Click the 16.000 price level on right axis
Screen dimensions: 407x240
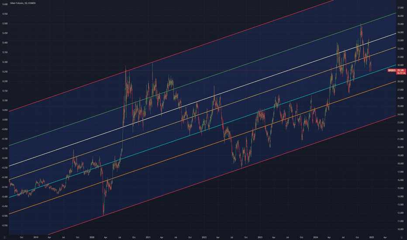[400, 180]
